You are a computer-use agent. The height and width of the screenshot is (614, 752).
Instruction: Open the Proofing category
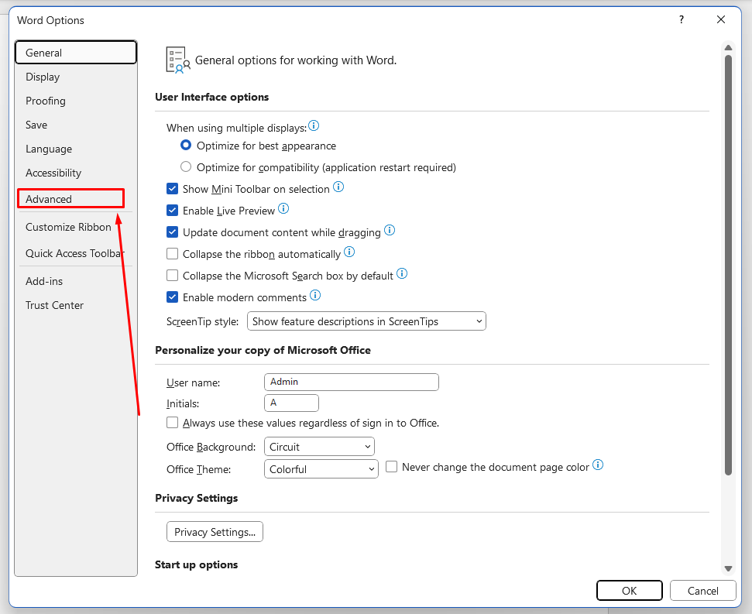(76, 101)
